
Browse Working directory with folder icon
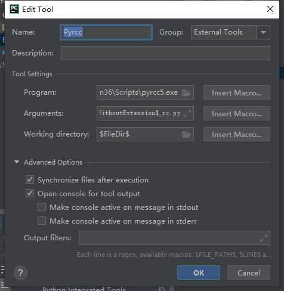(x=186, y=134)
